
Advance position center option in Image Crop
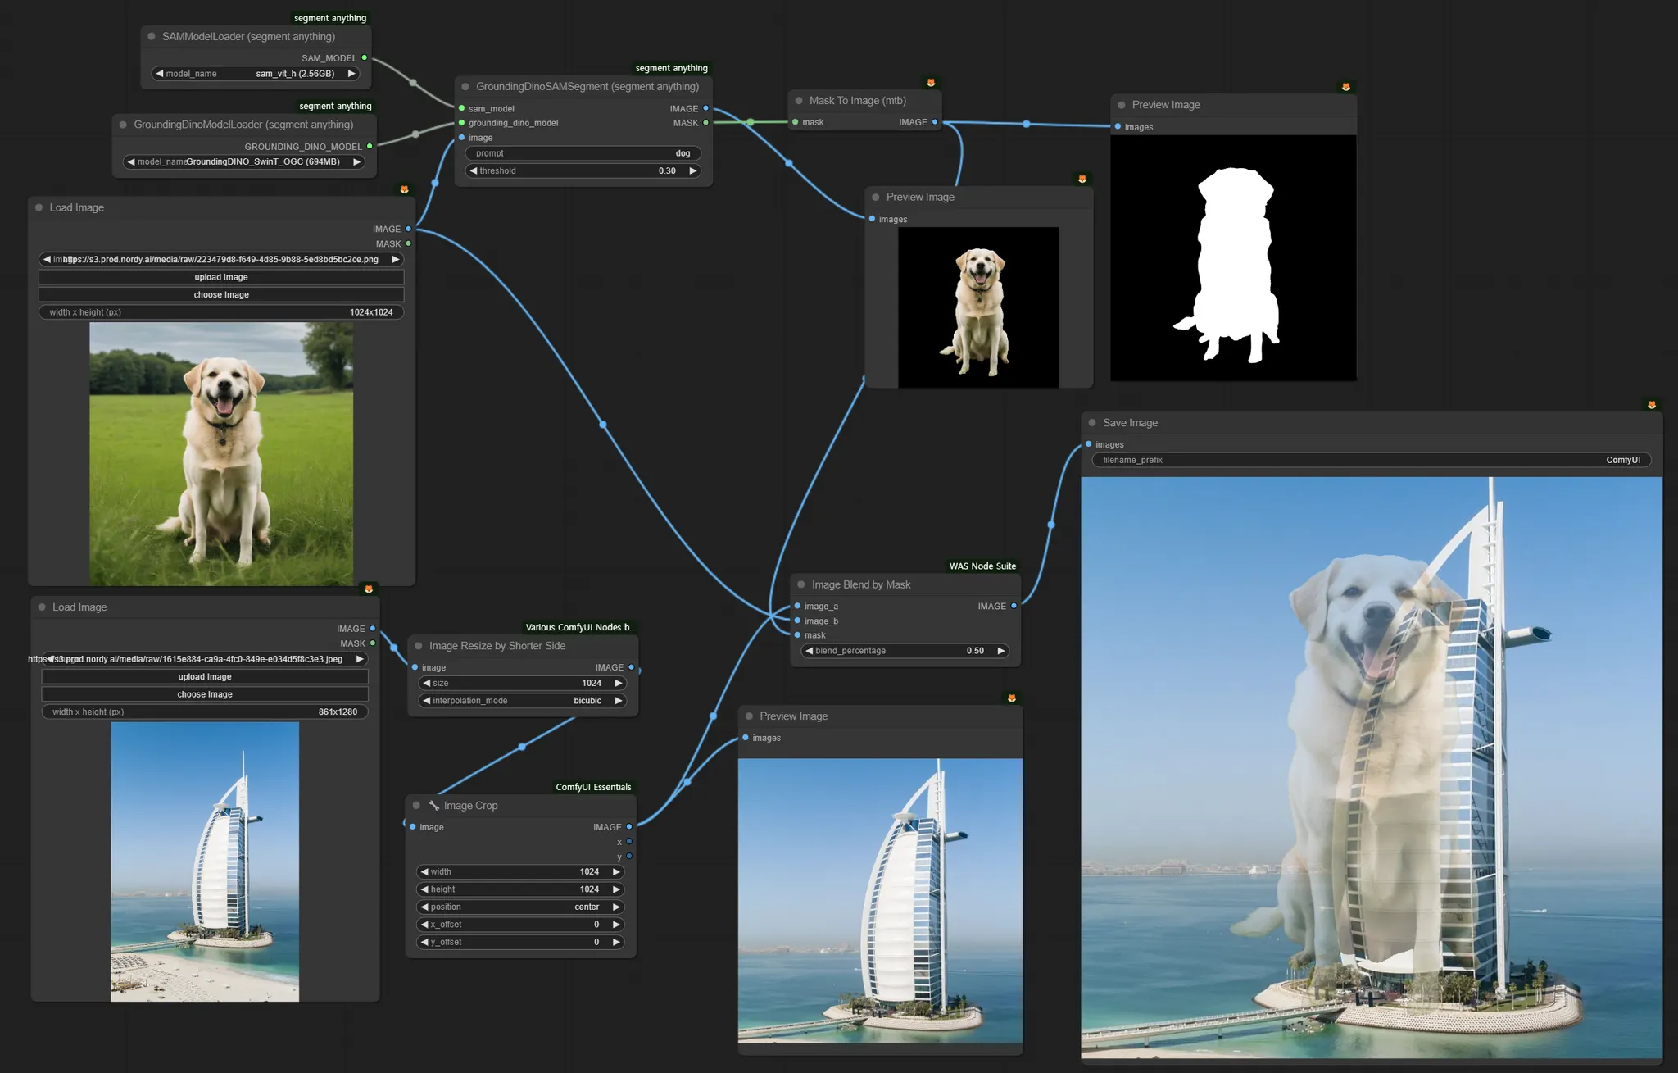point(616,907)
